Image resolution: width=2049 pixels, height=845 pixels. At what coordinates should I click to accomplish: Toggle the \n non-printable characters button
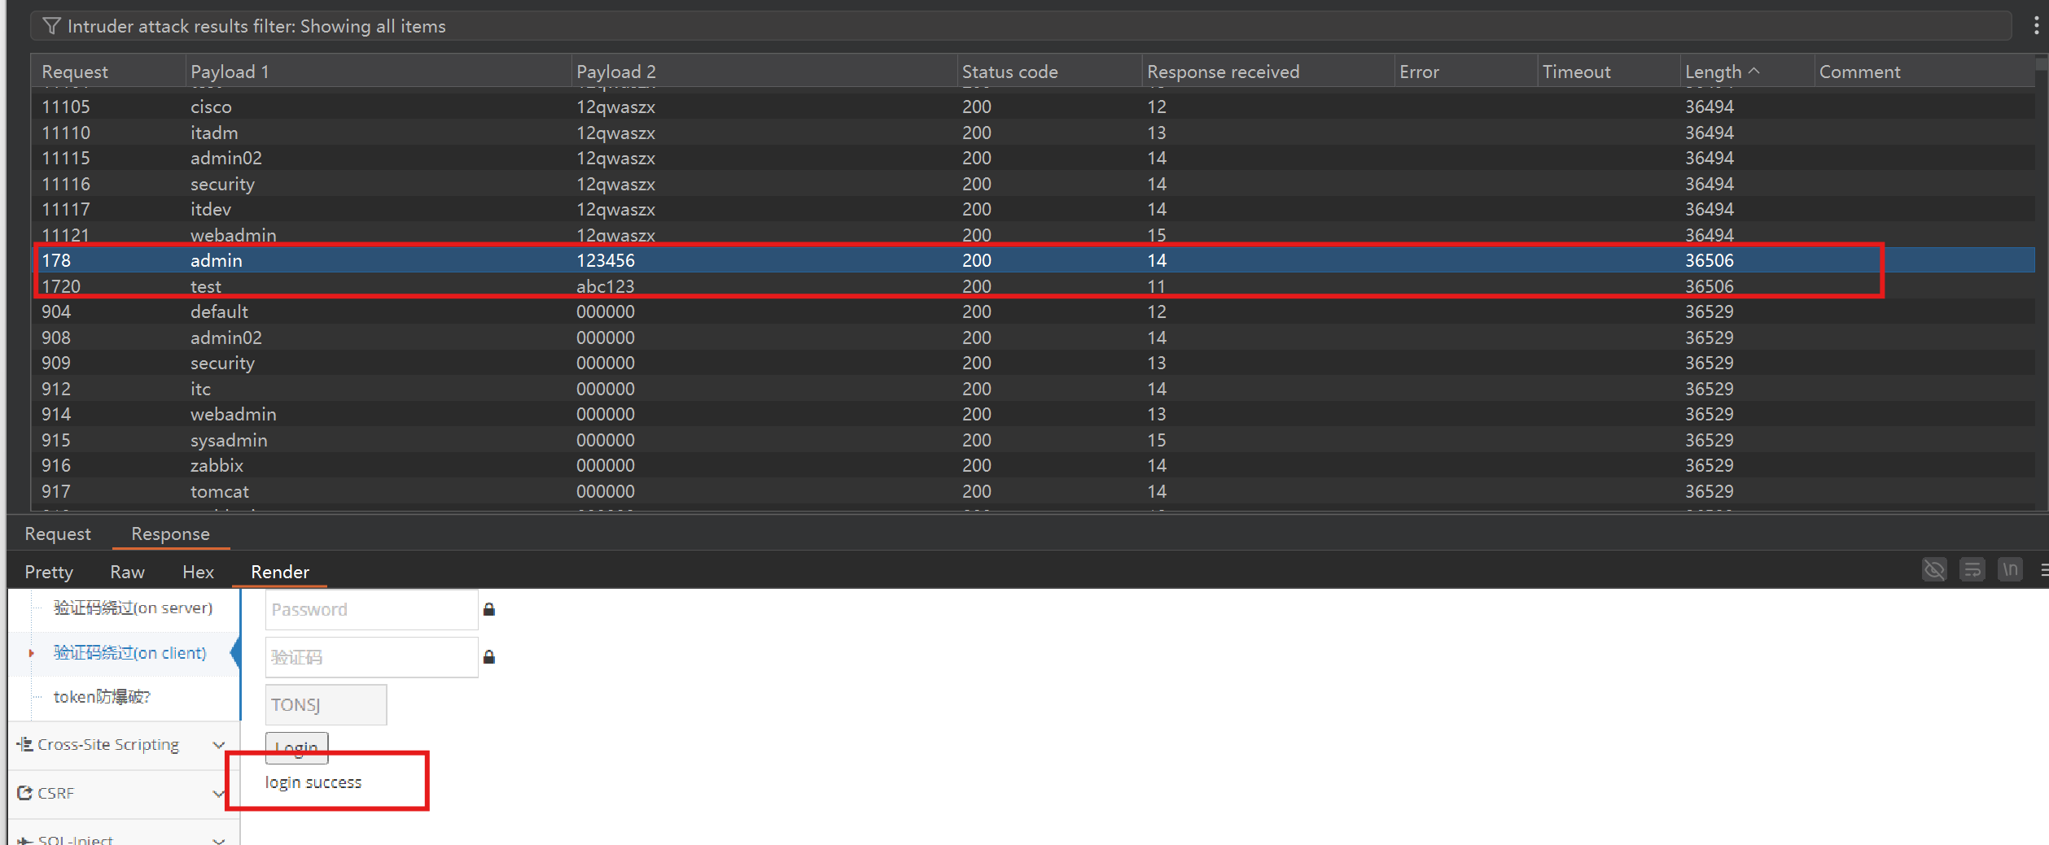[x=2010, y=570]
